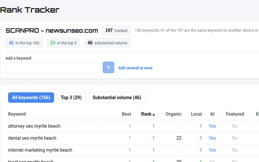Click the 197 tracked badge
The image size is (259, 162).
(x=116, y=31)
